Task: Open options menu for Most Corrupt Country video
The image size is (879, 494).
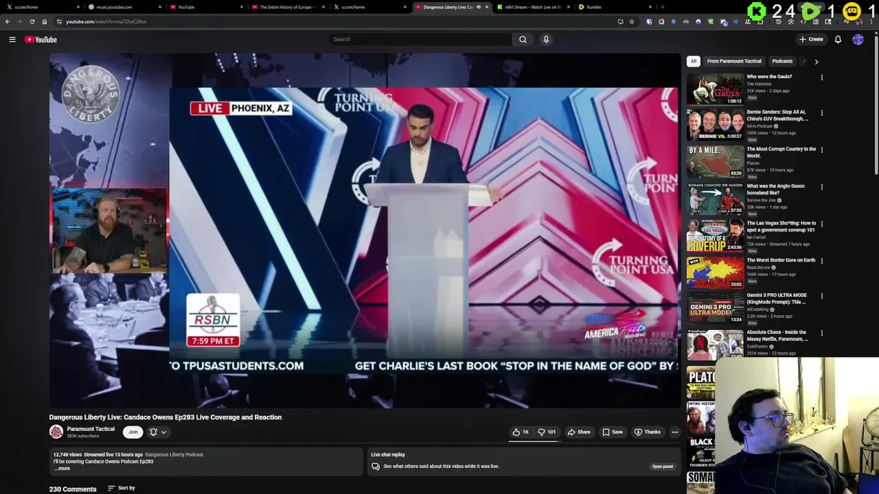Action: pyautogui.click(x=821, y=150)
